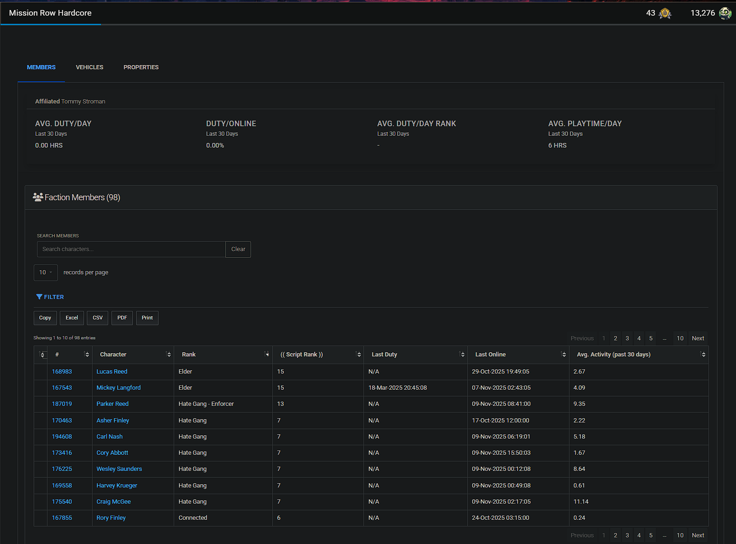The image size is (736, 544).
Task: Click ID link 173416
Action: pos(62,453)
